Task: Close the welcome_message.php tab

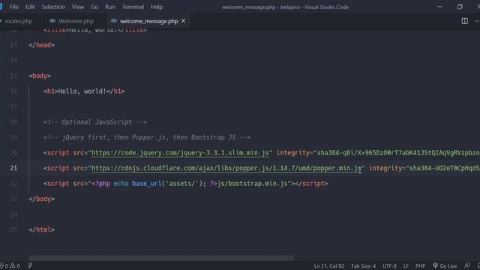Action: tap(183, 21)
